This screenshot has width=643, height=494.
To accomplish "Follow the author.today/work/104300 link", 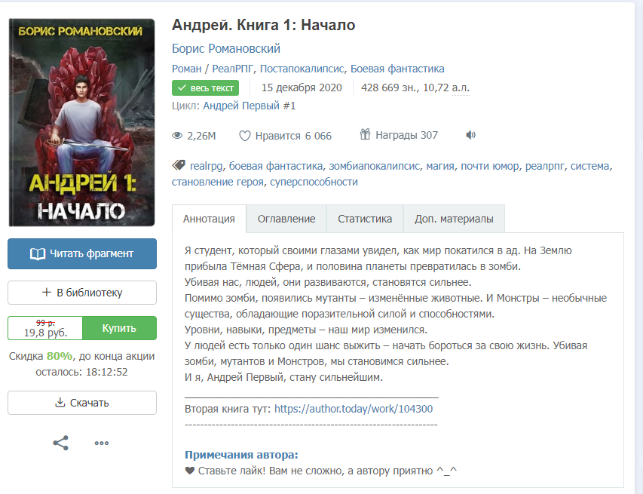I will [x=354, y=409].
